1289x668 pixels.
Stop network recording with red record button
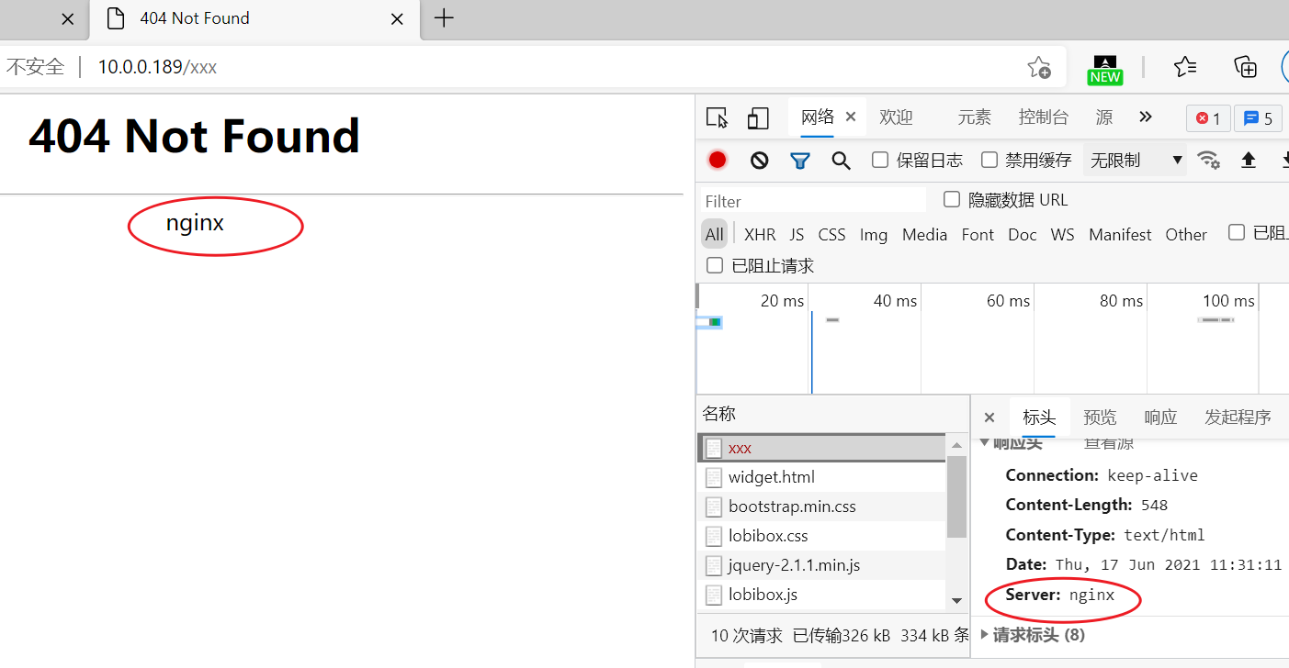click(717, 159)
